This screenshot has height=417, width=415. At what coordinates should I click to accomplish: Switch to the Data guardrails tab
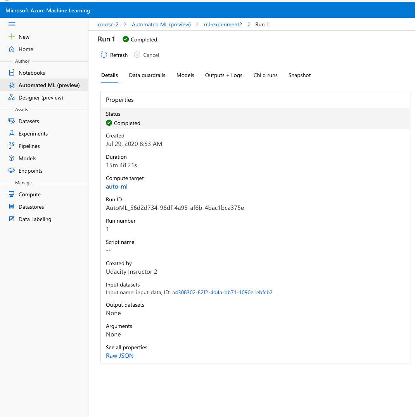[x=147, y=75]
